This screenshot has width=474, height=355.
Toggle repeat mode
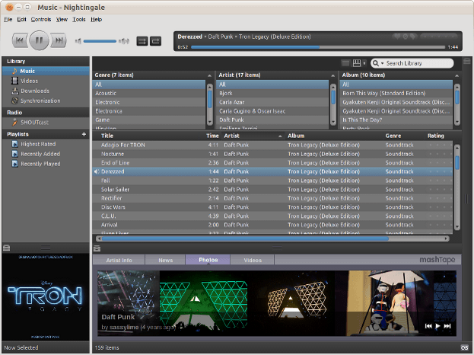(155, 41)
